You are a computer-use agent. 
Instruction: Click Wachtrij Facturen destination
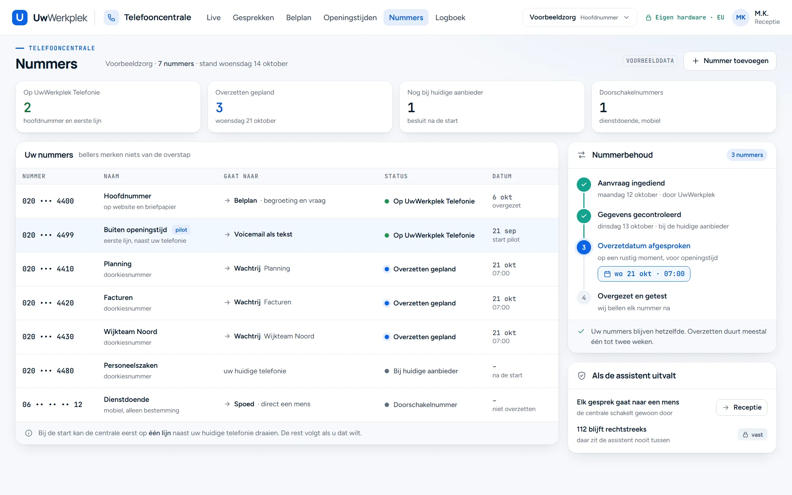pos(263,302)
